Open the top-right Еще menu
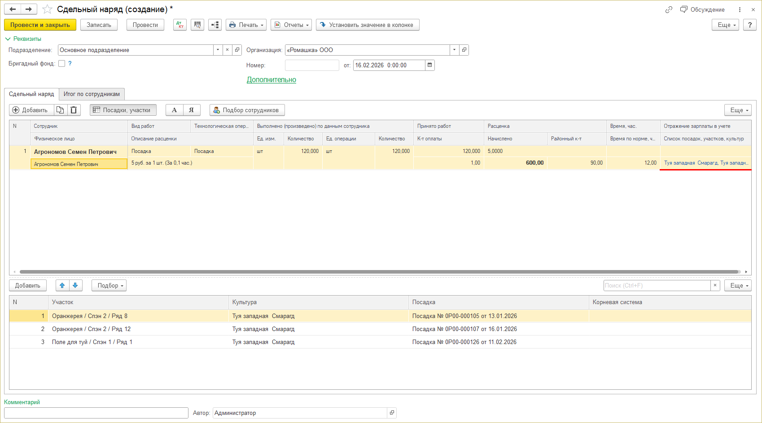Image resolution: width=762 pixels, height=423 pixels. [725, 25]
